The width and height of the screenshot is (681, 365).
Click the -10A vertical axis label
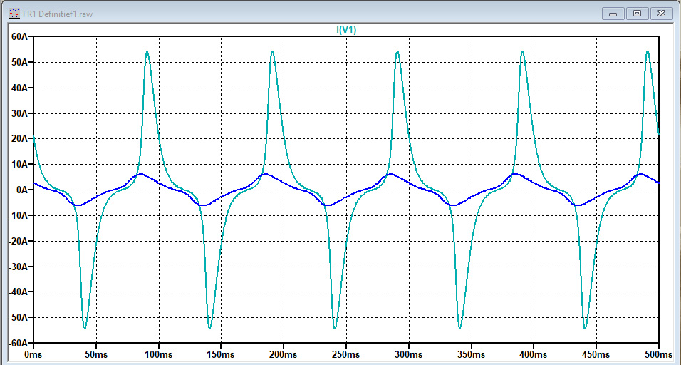click(19, 216)
